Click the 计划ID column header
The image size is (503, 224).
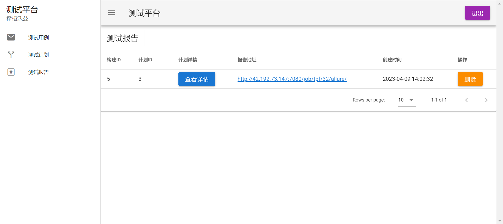(145, 60)
